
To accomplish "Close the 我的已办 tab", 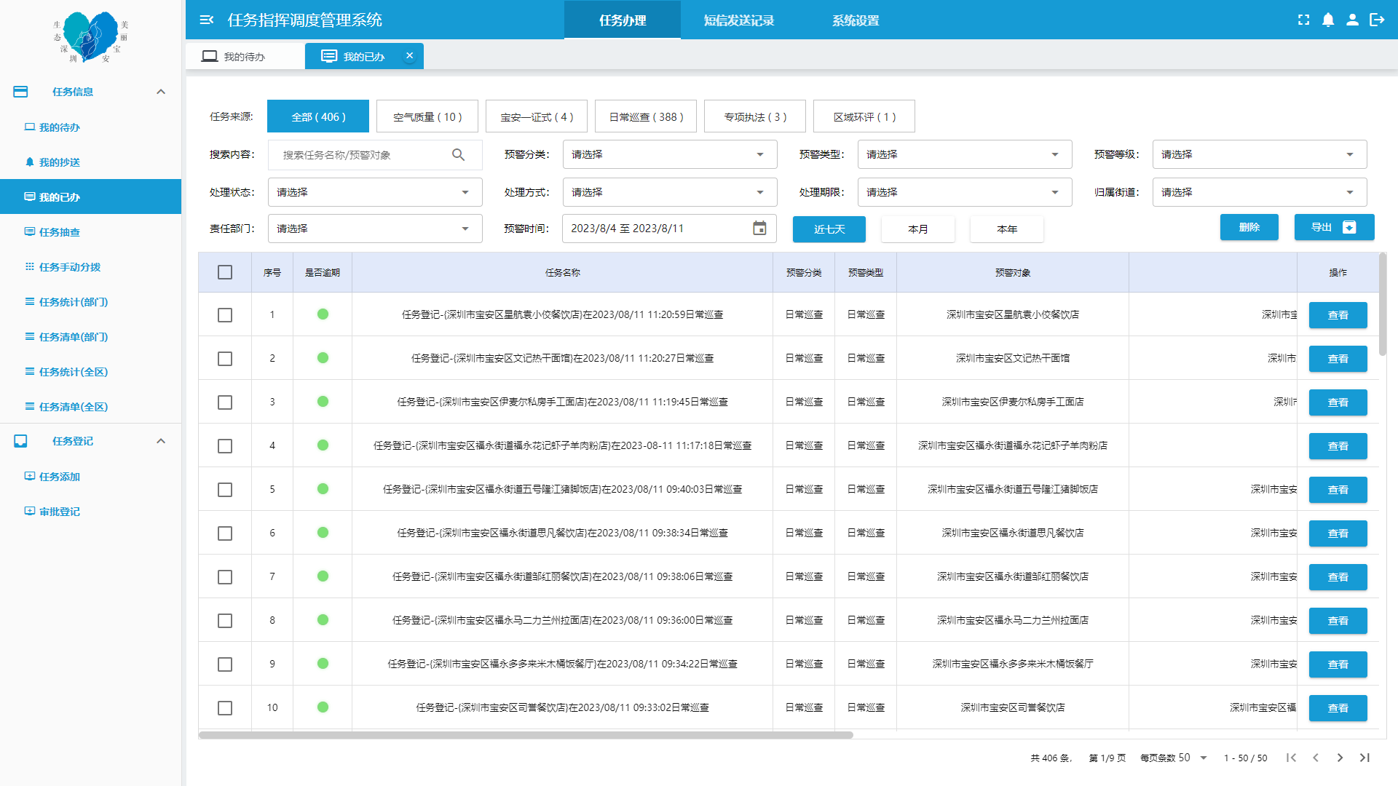I will click(409, 55).
